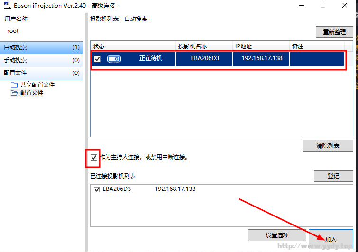Click the Epson iProjection title bar icon

(x=7, y=5)
